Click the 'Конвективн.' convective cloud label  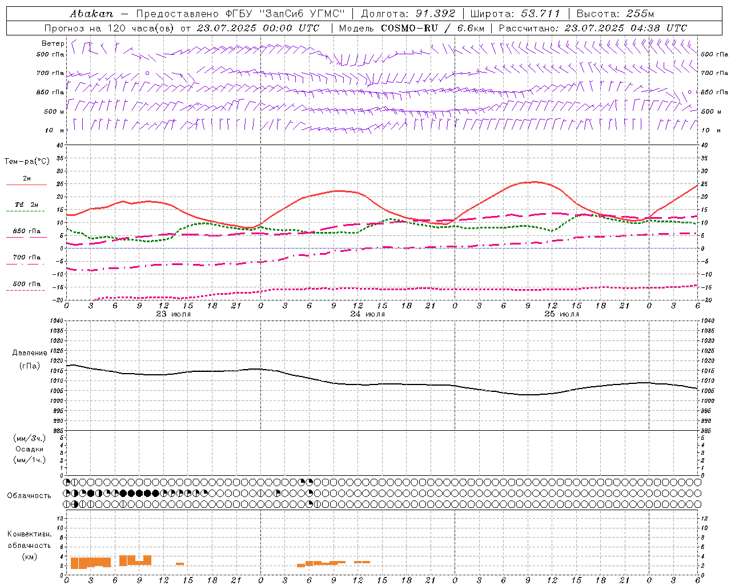tap(29, 534)
